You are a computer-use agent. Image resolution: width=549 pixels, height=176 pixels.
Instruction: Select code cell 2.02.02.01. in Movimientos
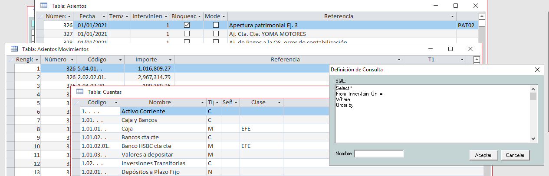[100, 77]
